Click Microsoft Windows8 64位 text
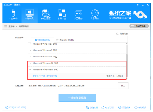 point(45,57)
